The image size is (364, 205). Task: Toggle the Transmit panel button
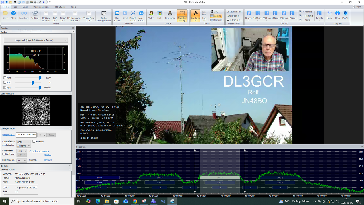click(x=216, y=20)
